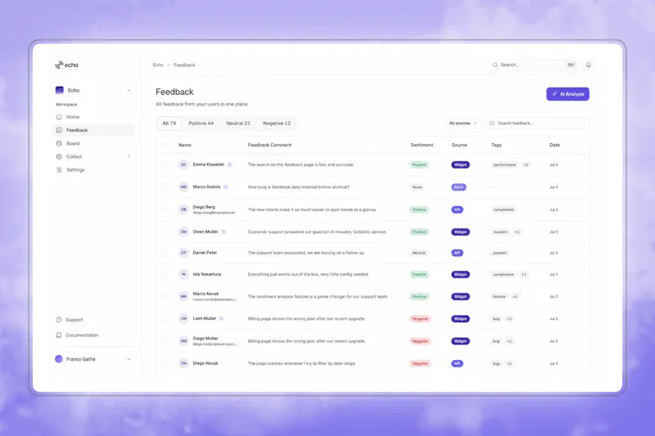The height and width of the screenshot is (436, 655).
Task: Click the Echo workspace purple square icon
Action: tap(59, 90)
